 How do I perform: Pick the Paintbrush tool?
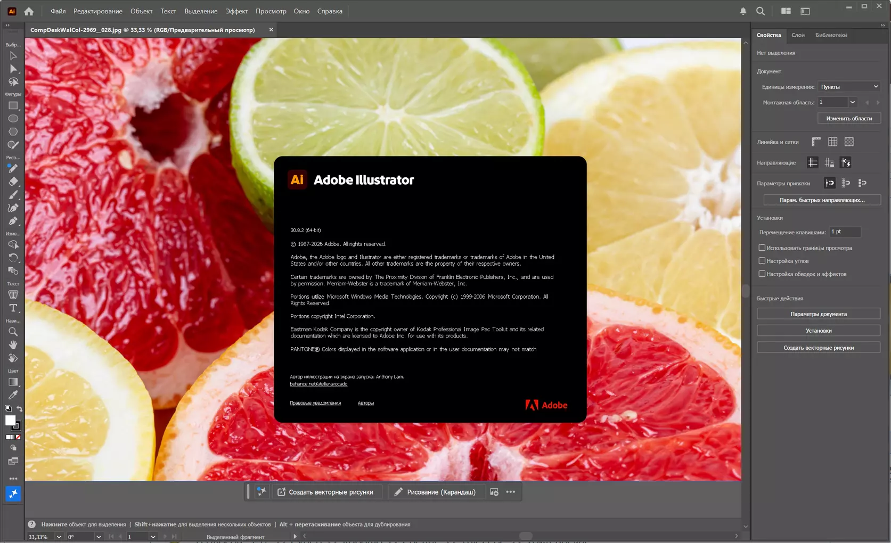[x=13, y=195]
